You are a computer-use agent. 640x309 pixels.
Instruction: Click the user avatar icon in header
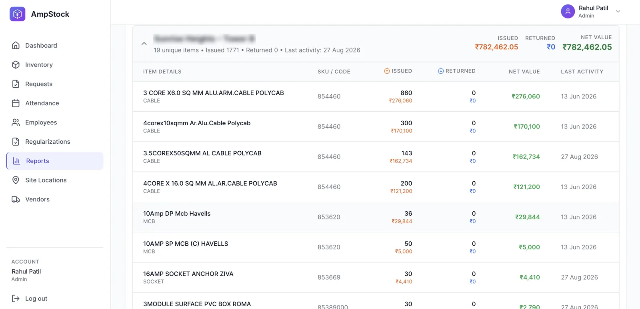point(568,12)
